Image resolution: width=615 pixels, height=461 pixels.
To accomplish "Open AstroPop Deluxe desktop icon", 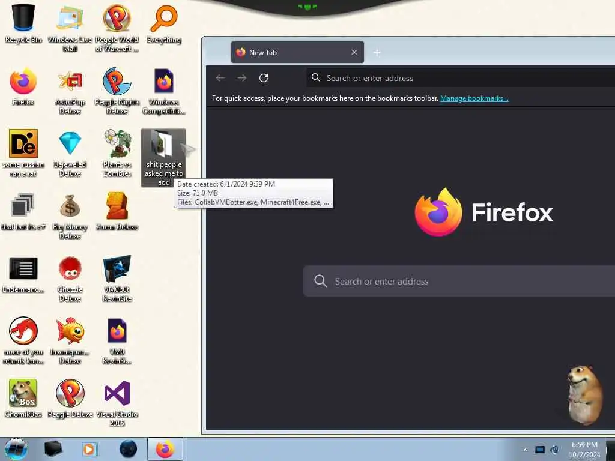I will 70,91.
